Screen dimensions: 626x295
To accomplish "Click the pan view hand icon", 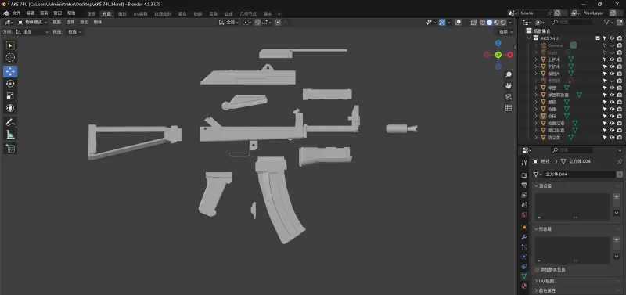I will [508, 85].
